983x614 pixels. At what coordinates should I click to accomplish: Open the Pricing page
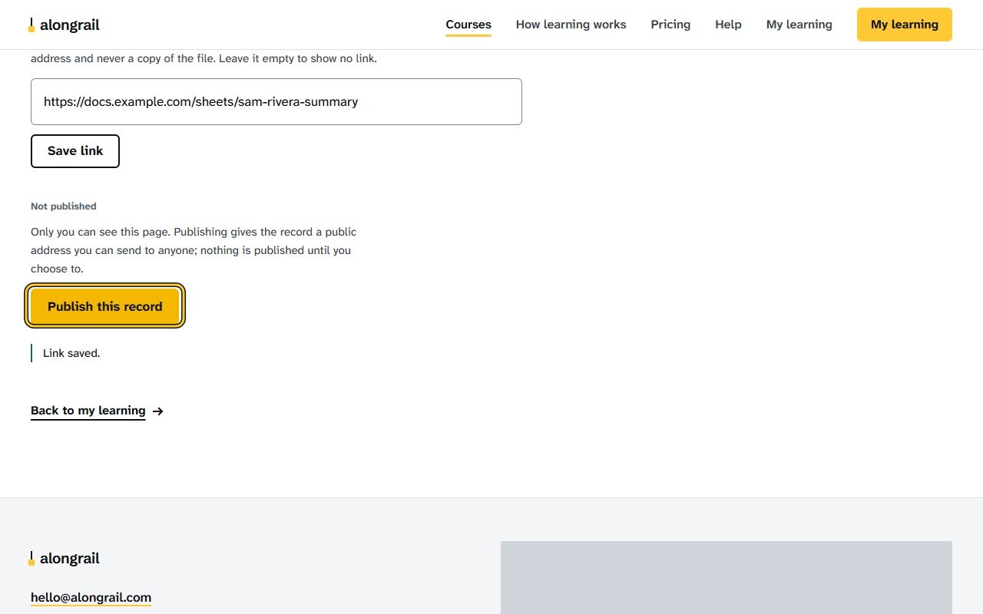[670, 25]
